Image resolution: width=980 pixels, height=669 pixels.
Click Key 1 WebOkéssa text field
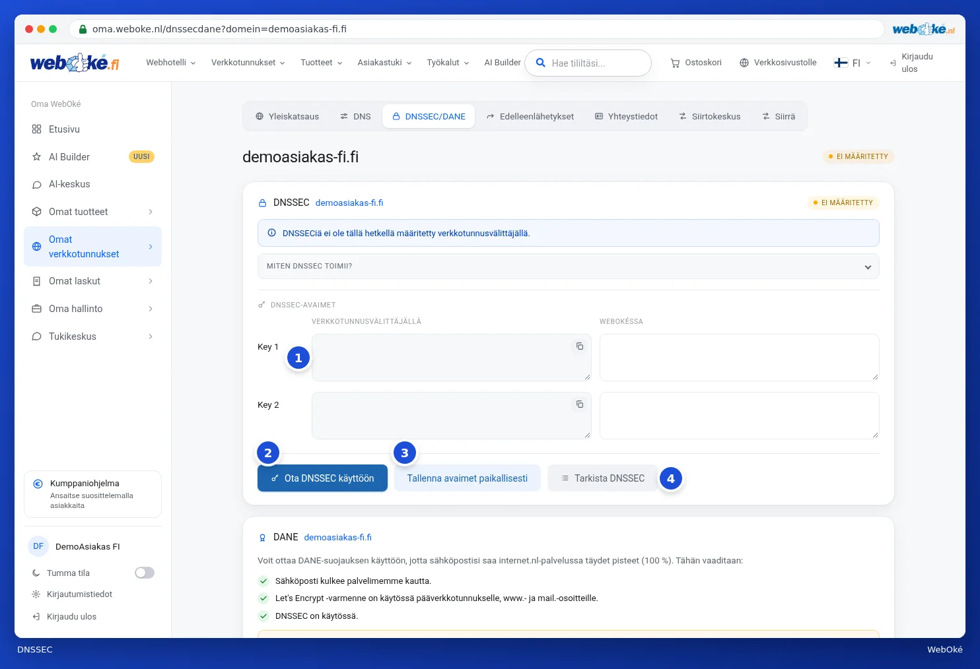pyautogui.click(x=740, y=358)
